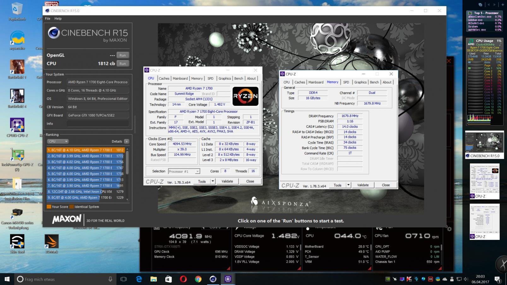Screen dimensions: 507x285
Task: Open Memory tab in left CPU-Z window
Action: pyautogui.click(x=197, y=79)
